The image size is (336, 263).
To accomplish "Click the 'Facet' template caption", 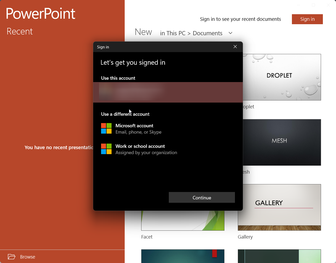I will point(147,237).
